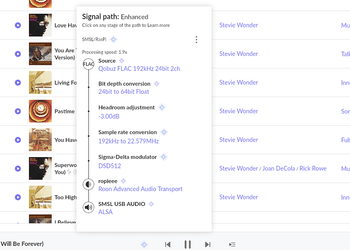Screen dimensions: 350x250
Task: Open Joan DeCola artist link
Action: click(278, 168)
